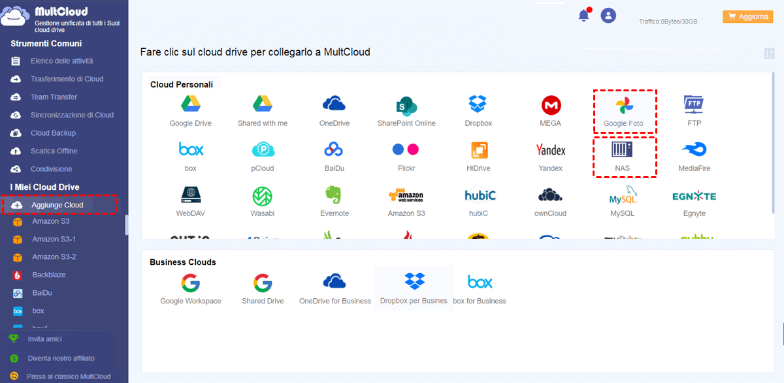Select Aggiunge Cloud in sidebar
The image size is (784, 383).
pos(57,205)
